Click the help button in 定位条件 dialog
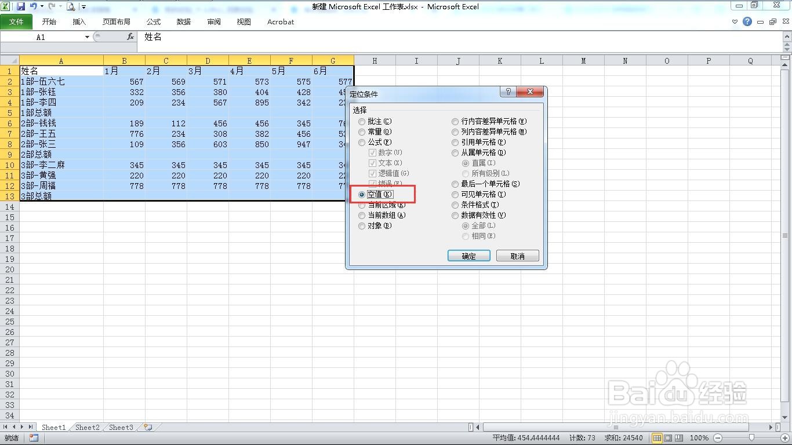Viewport: 792px width, 445px height. [508, 92]
